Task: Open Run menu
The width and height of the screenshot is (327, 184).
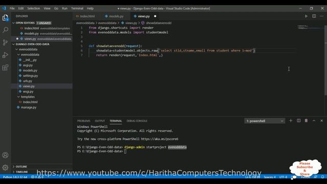Action: click(65, 8)
